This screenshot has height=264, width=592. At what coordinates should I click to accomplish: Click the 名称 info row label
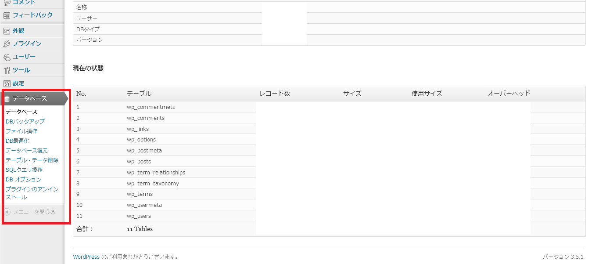[x=82, y=7]
